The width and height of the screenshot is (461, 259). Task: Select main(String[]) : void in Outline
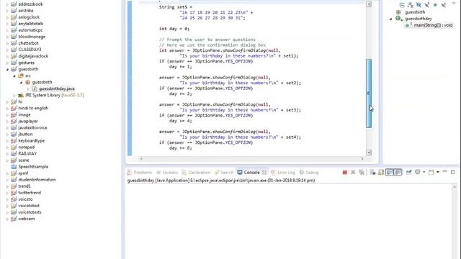pyautogui.click(x=433, y=25)
